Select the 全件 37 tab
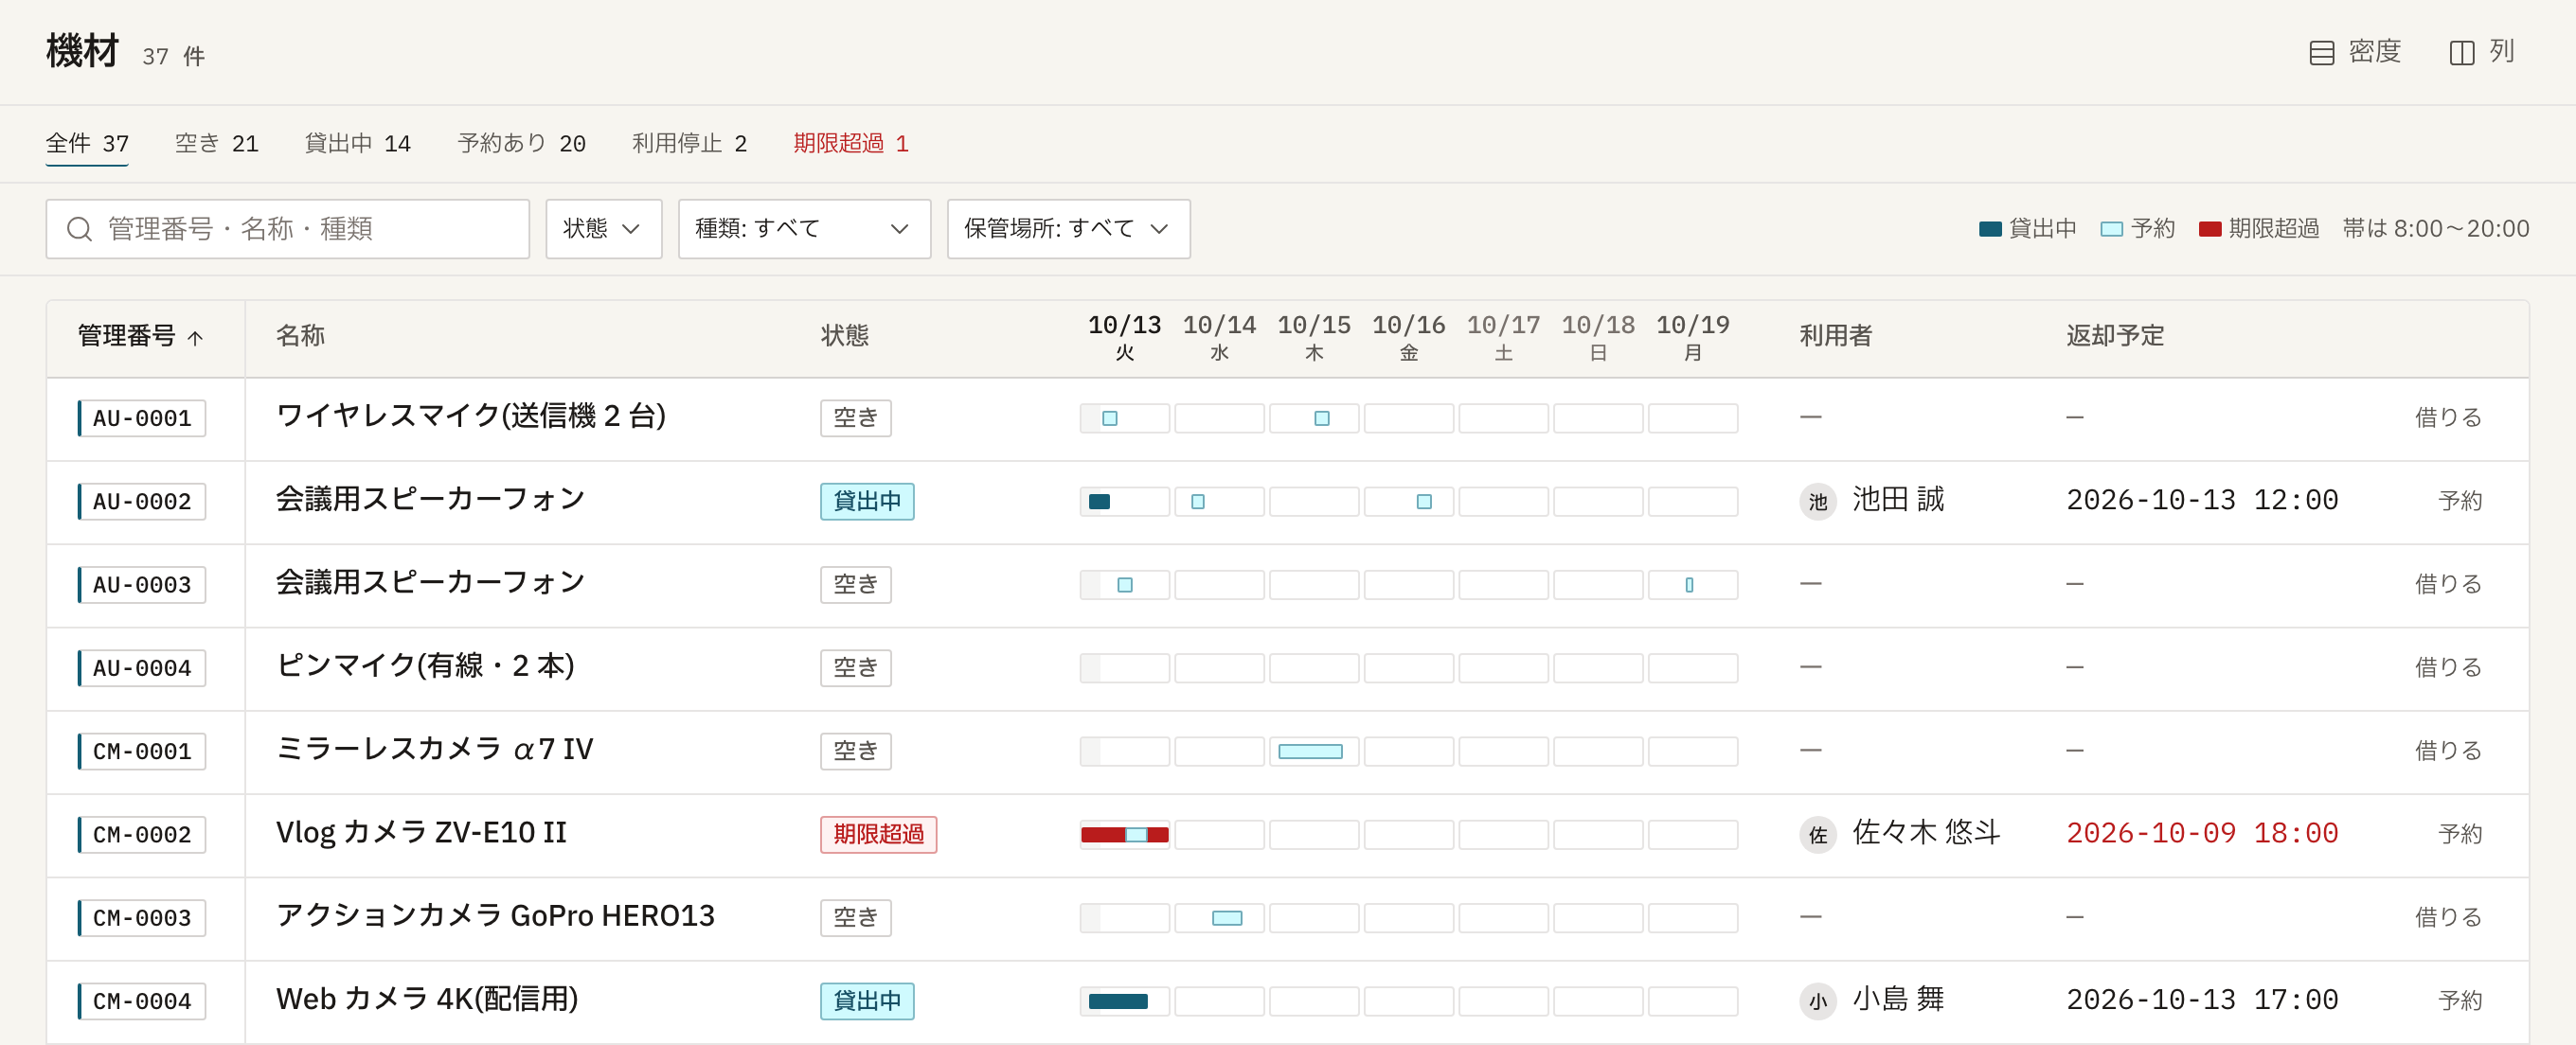The image size is (2576, 1045). pyautogui.click(x=87, y=144)
